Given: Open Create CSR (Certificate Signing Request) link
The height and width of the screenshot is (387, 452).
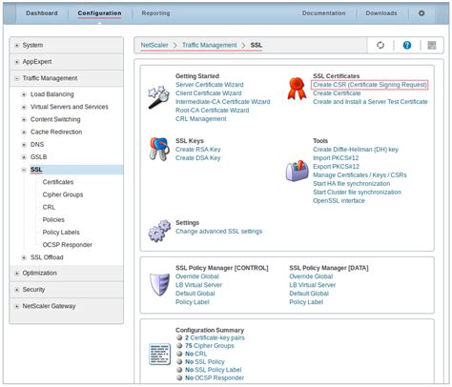Looking at the screenshot, I should tap(370, 85).
